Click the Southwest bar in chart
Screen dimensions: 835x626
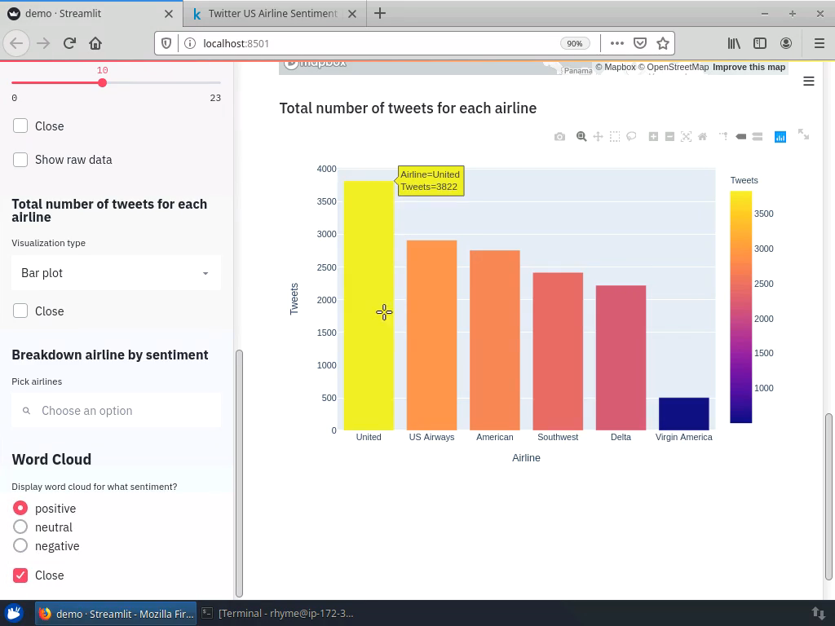tap(558, 351)
